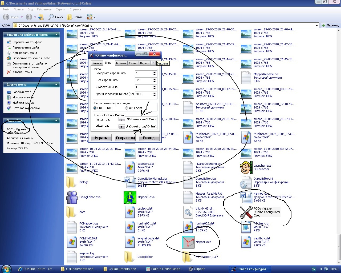Decrease the Шаг скроллинга value
Image resolution: width=341 pixels, height=273 pixels.
tap(155, 81)
